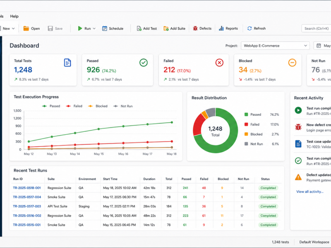Click the 1,248 tests status bar entry
This screenshot has width=331, height=248.
click(x=281, y=242)
